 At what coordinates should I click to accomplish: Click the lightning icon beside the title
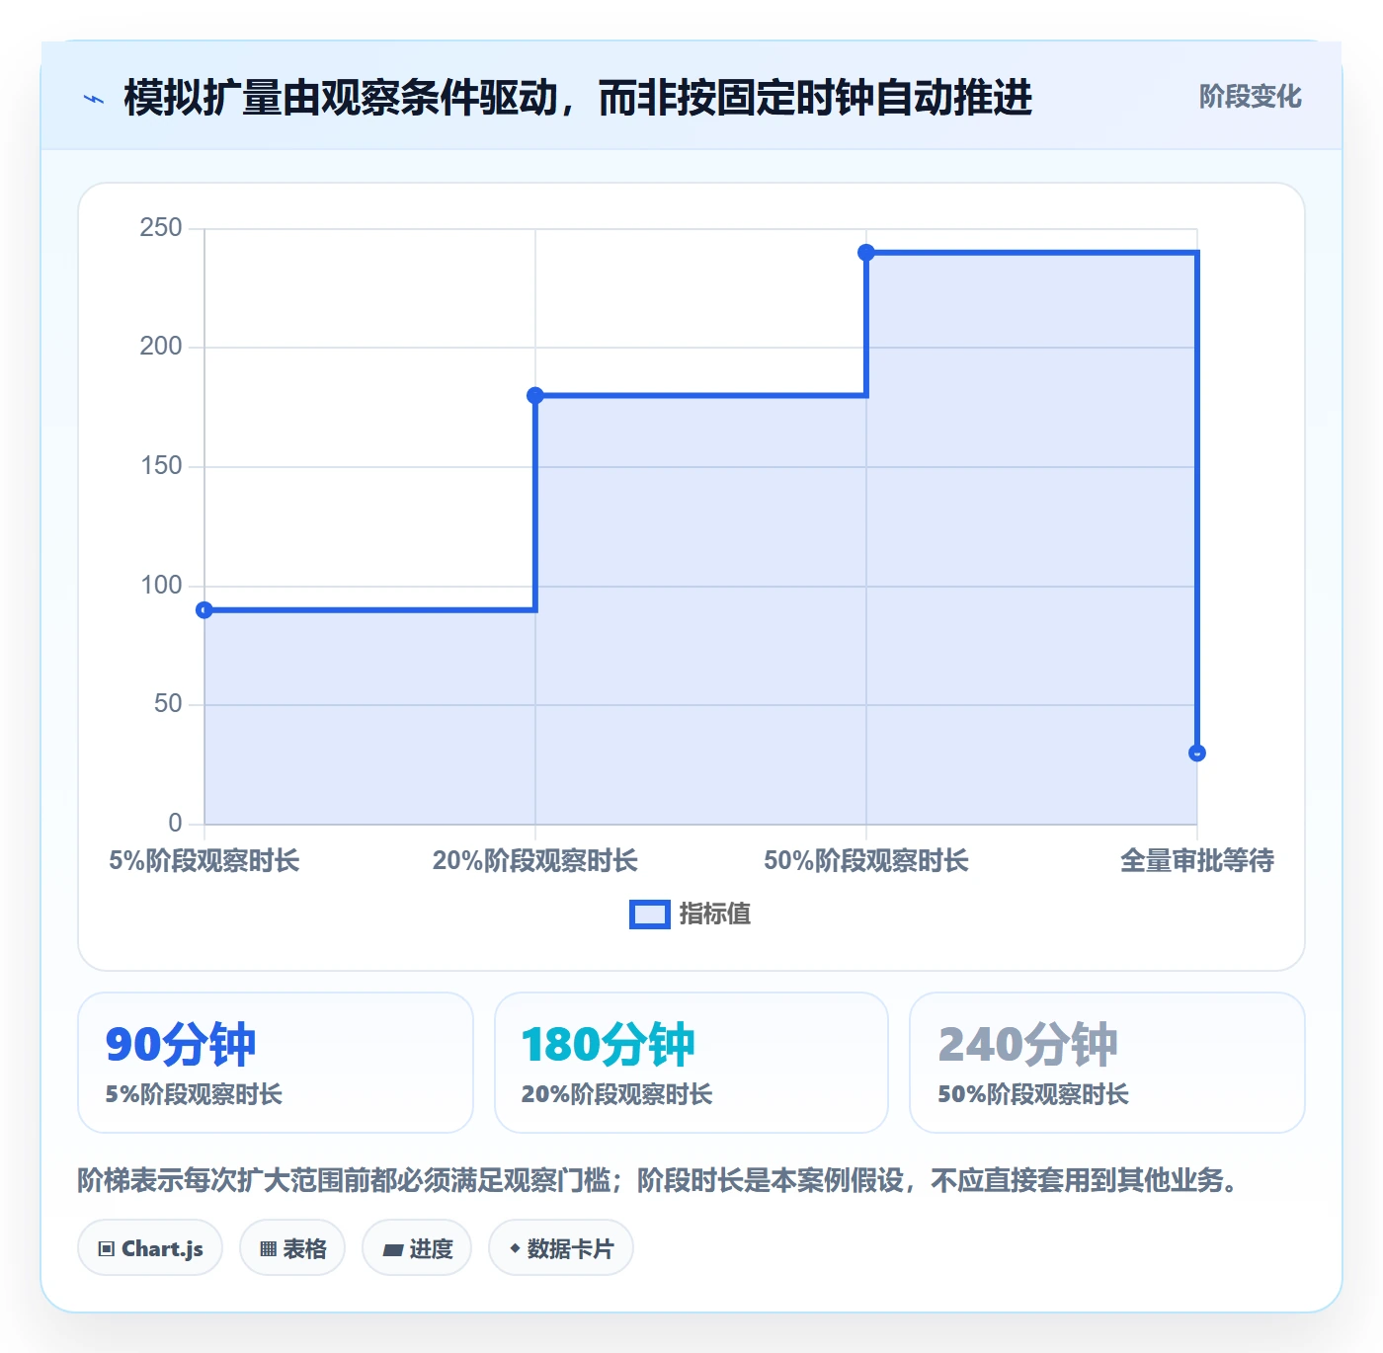click(94, 99)
